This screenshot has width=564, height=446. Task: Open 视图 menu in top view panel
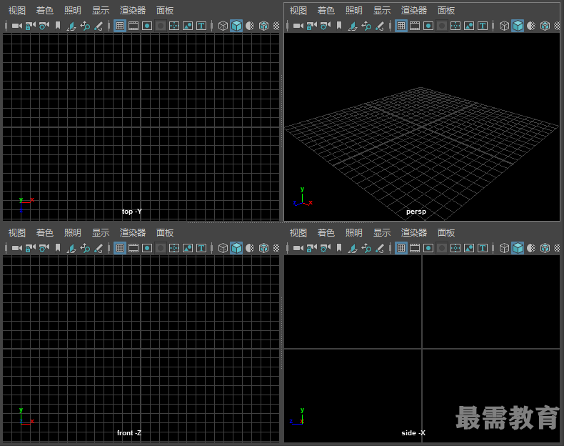point(17,11)
